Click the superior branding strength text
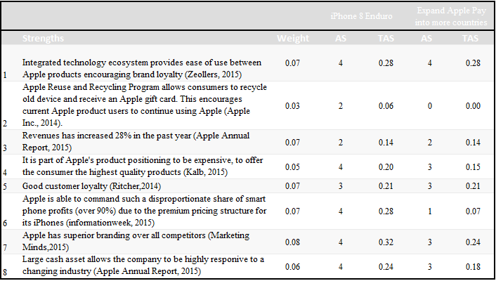The width and height of the screenshot is (496, 281). pos(132,239)
